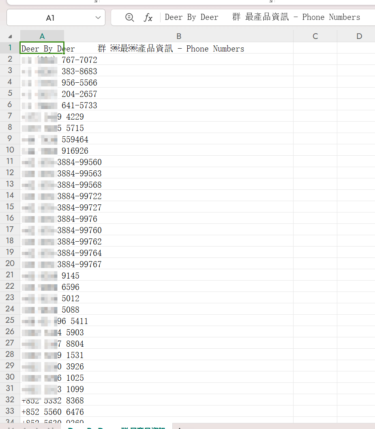Select column A header
This screenshot has height=429, width=375.
42,36
